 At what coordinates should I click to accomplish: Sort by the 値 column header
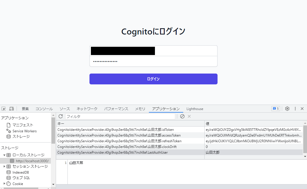coord(254,124)
